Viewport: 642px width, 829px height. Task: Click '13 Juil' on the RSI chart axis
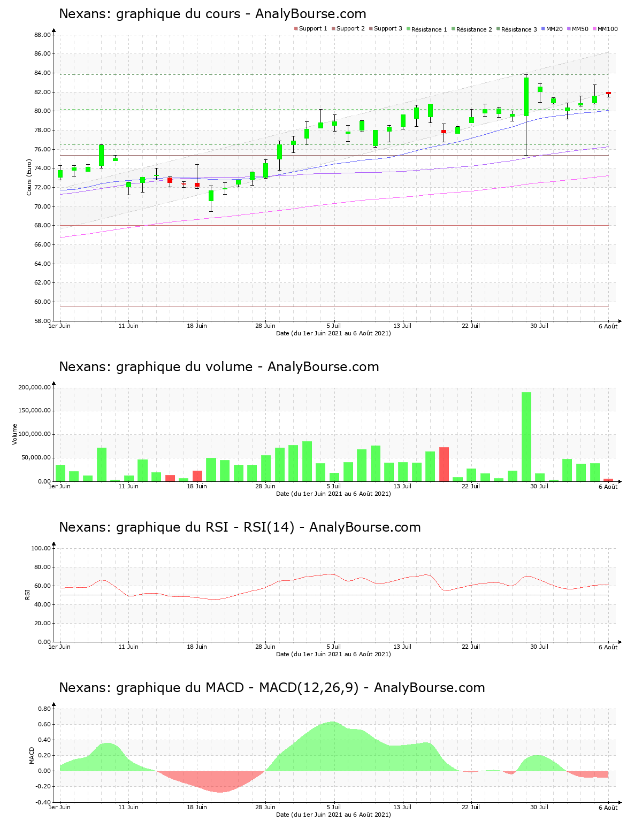click(x=402, y=647)
